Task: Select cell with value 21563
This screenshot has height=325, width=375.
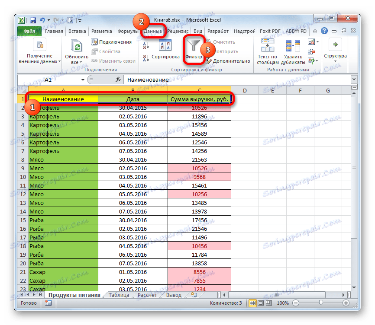Action: tap(199, 159)
